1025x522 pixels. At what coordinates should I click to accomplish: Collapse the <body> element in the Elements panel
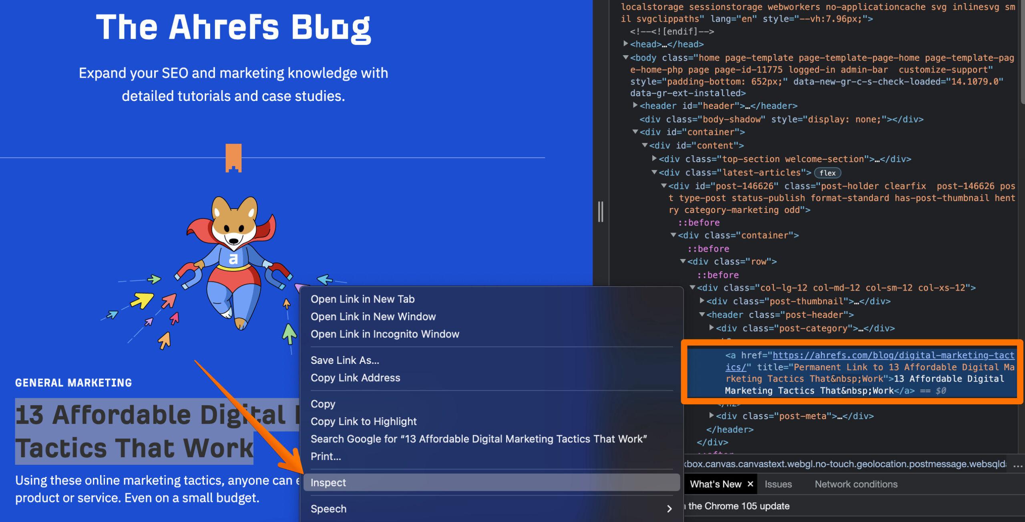click(x=627, y=57)
